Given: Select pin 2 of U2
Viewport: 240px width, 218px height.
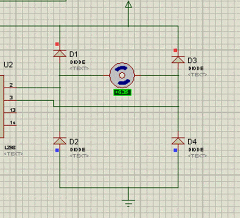Looking at the screenshot, I should pos(10,88).
